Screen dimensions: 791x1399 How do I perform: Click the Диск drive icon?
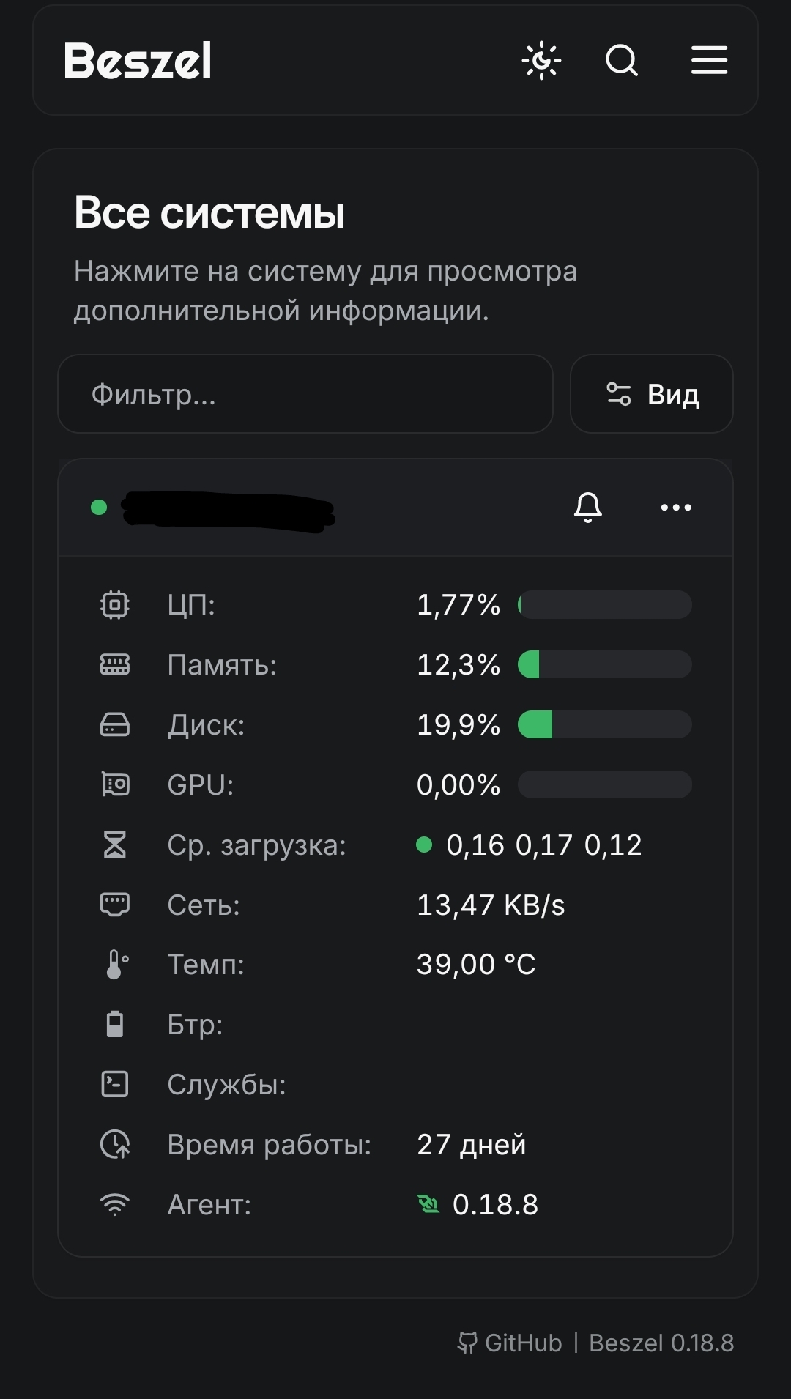[115, 725]
